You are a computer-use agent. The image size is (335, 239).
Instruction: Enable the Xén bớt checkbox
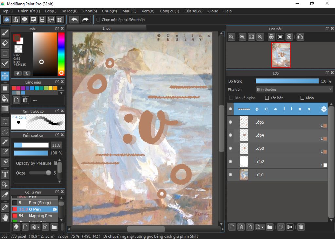267,98
